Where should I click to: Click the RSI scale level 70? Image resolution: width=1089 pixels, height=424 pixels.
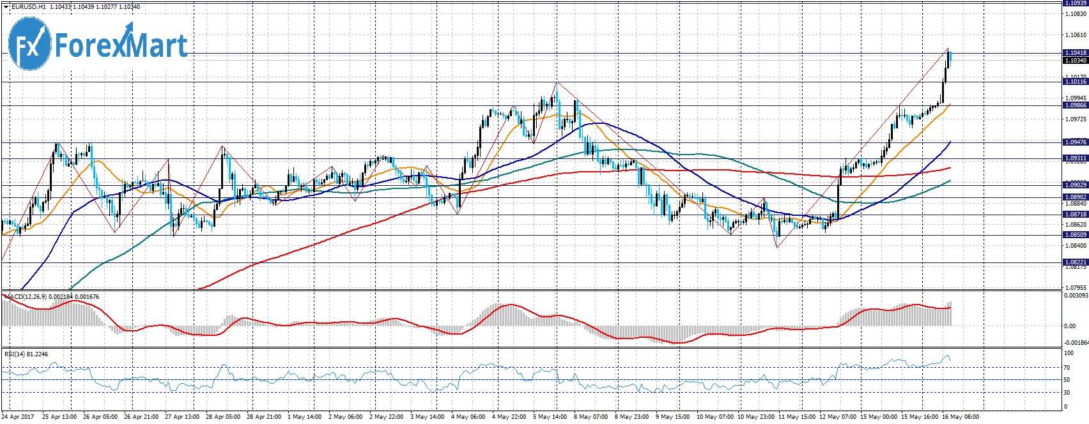tap(1067, 368)
